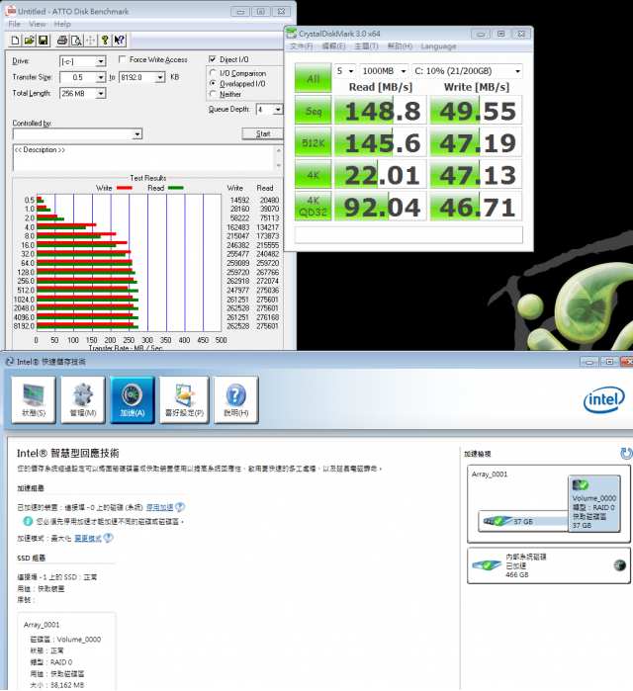The height and width of the screenshot is (691, 633).
Task: Run the 512K test button
Action: 313,142
